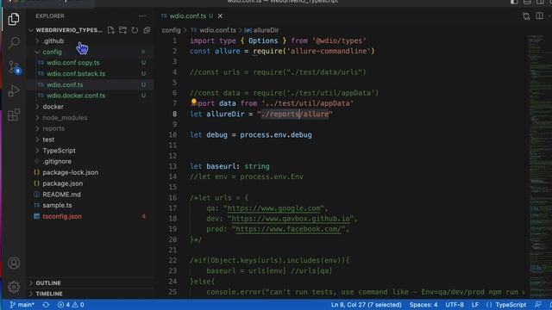Viewport: 552px width, 310px height.
Task: Open wdio.conf.bstack.ts file
Action: (76, 74)
